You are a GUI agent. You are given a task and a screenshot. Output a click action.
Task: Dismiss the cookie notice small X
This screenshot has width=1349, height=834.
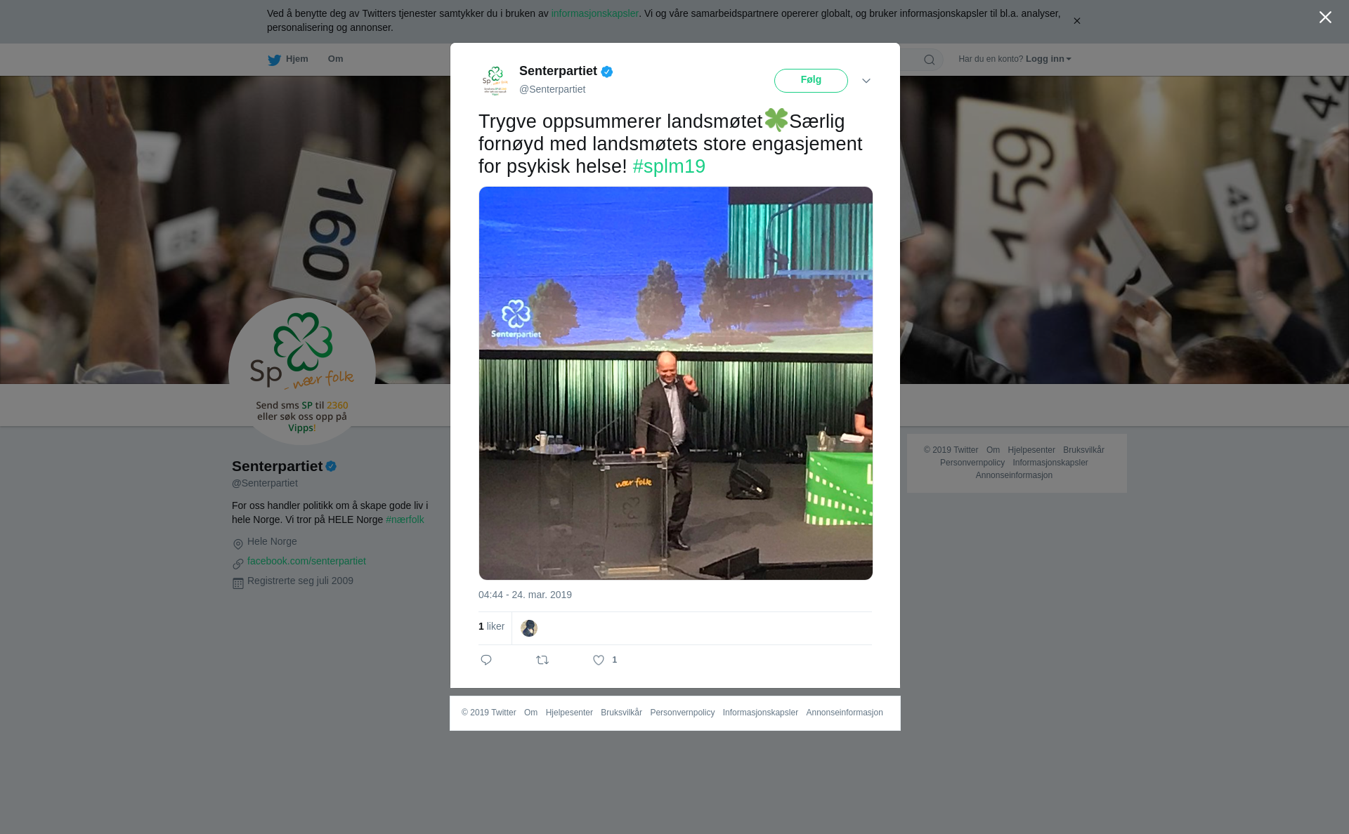[1076, 21]
